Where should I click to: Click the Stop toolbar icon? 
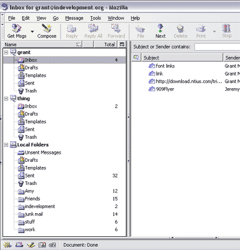[x=226, y=28]
